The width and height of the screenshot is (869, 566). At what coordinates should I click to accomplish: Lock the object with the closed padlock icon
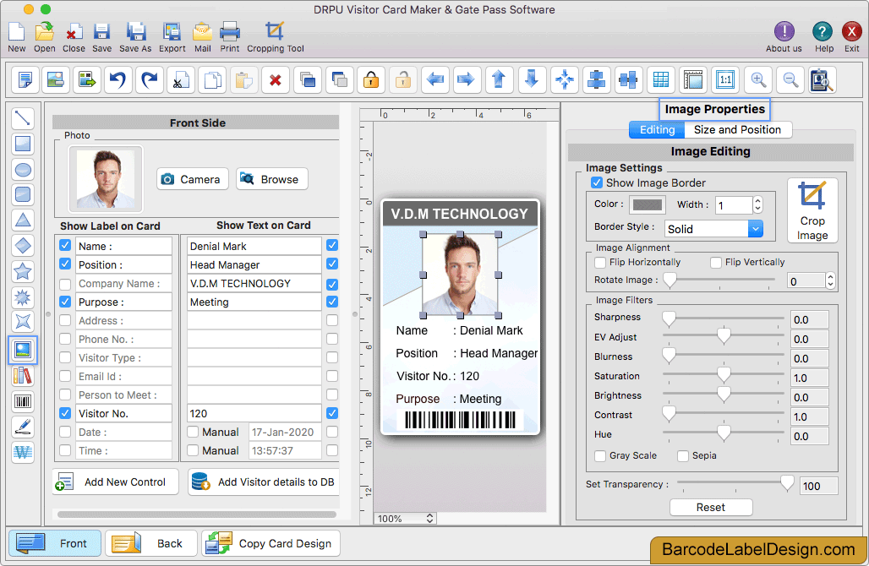tap(371, 79)
